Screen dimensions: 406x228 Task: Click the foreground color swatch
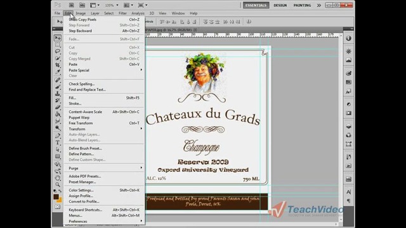point(56,197)
